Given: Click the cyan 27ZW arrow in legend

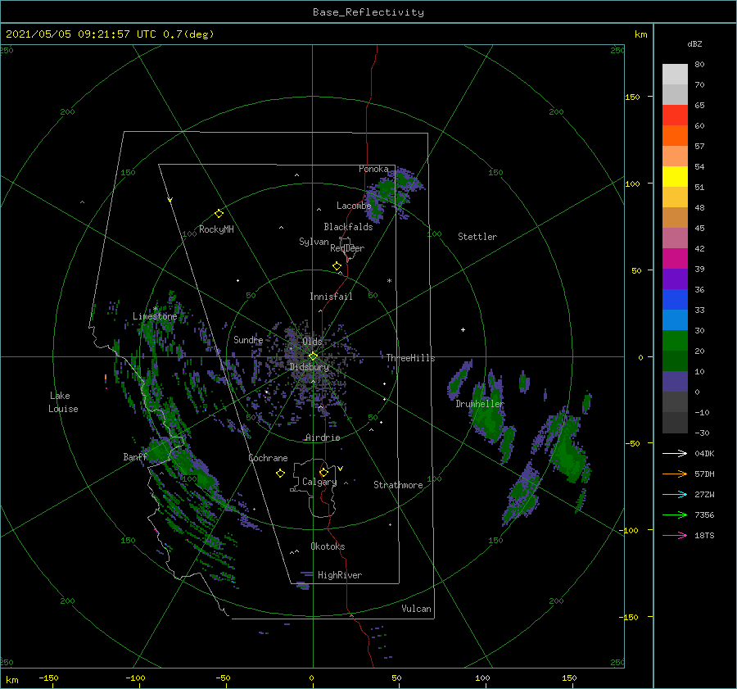Looking at the screenshot, I should [x=675, y=494].
